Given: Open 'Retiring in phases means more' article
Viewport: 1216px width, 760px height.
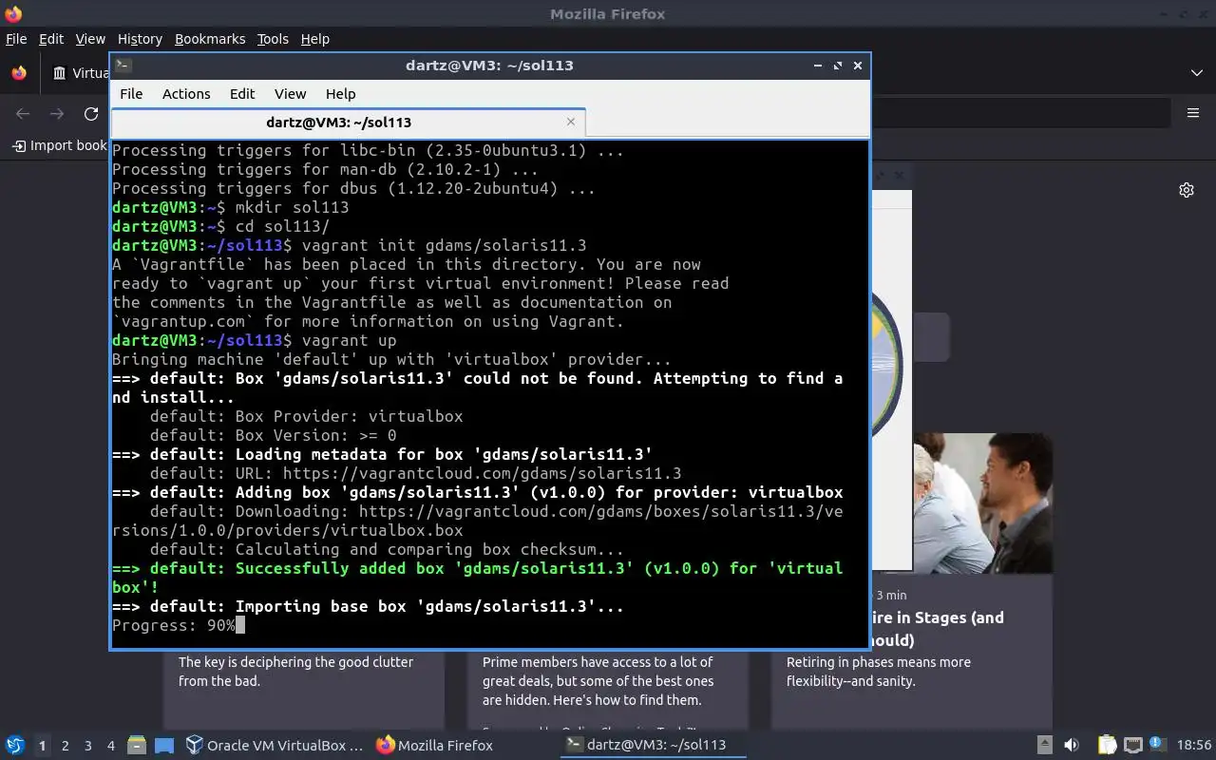Looking at the screenshot, I should coord(879,672).
